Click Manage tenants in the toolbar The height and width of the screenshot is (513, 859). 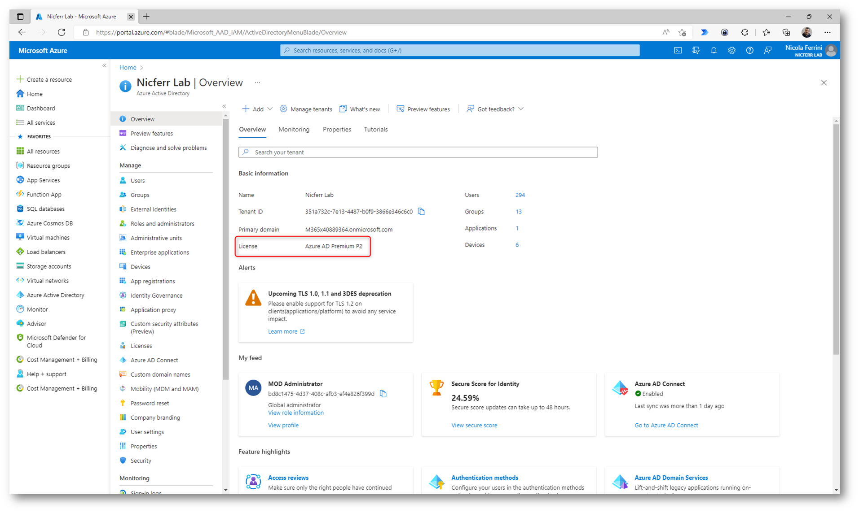[x=306, y=109]
